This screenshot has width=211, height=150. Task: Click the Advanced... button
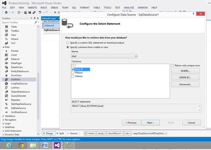185,84
